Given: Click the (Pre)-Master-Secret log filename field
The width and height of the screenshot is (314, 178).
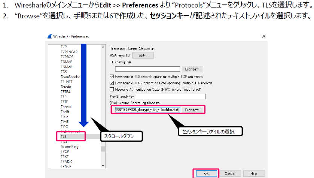Looking at the screenshot, I should tap(147, 110).
